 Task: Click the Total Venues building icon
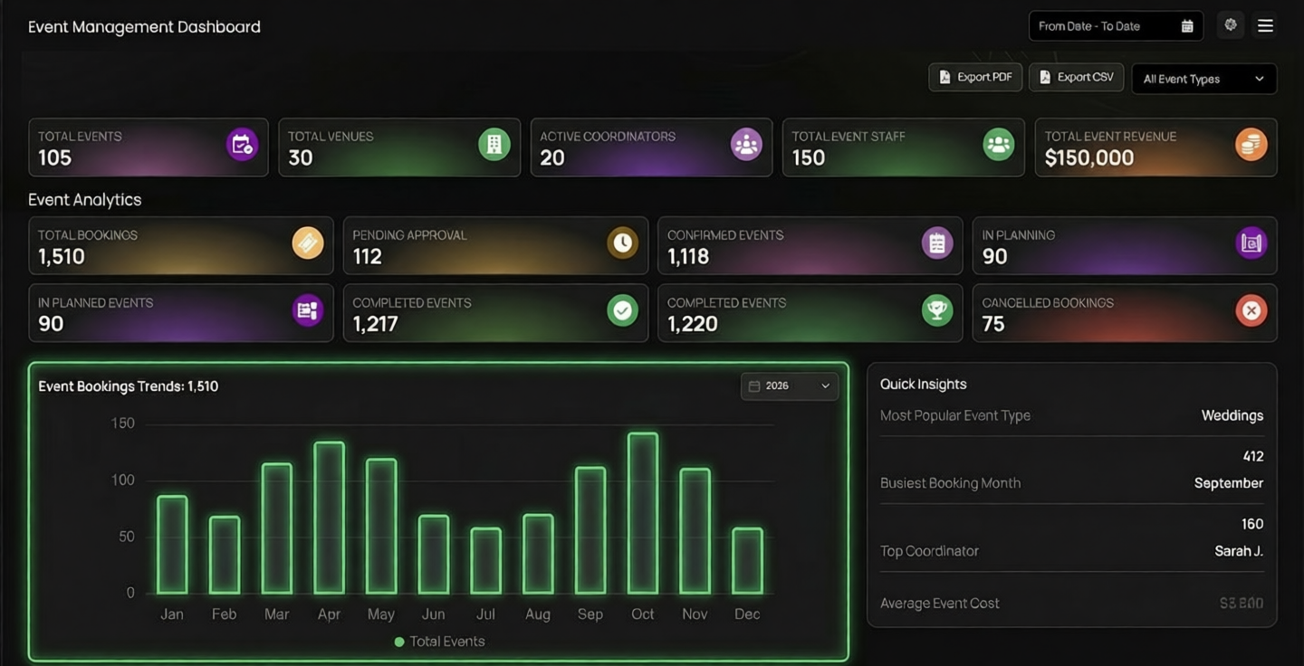tap(494, 145)
